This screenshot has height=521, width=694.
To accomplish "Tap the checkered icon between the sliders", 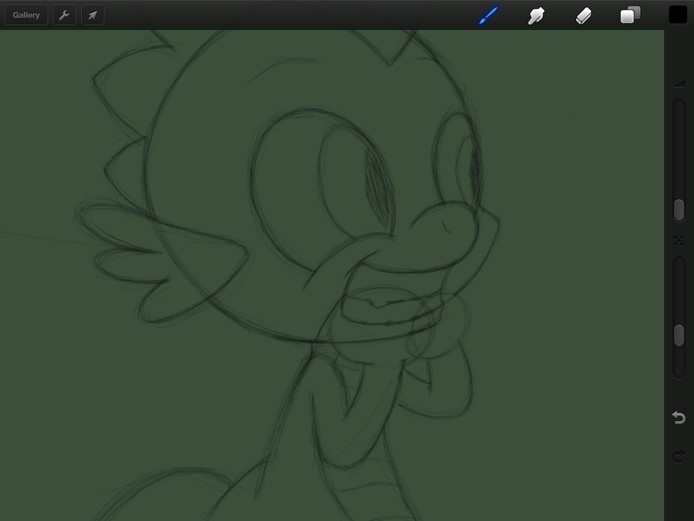I will tap(678, 241).
